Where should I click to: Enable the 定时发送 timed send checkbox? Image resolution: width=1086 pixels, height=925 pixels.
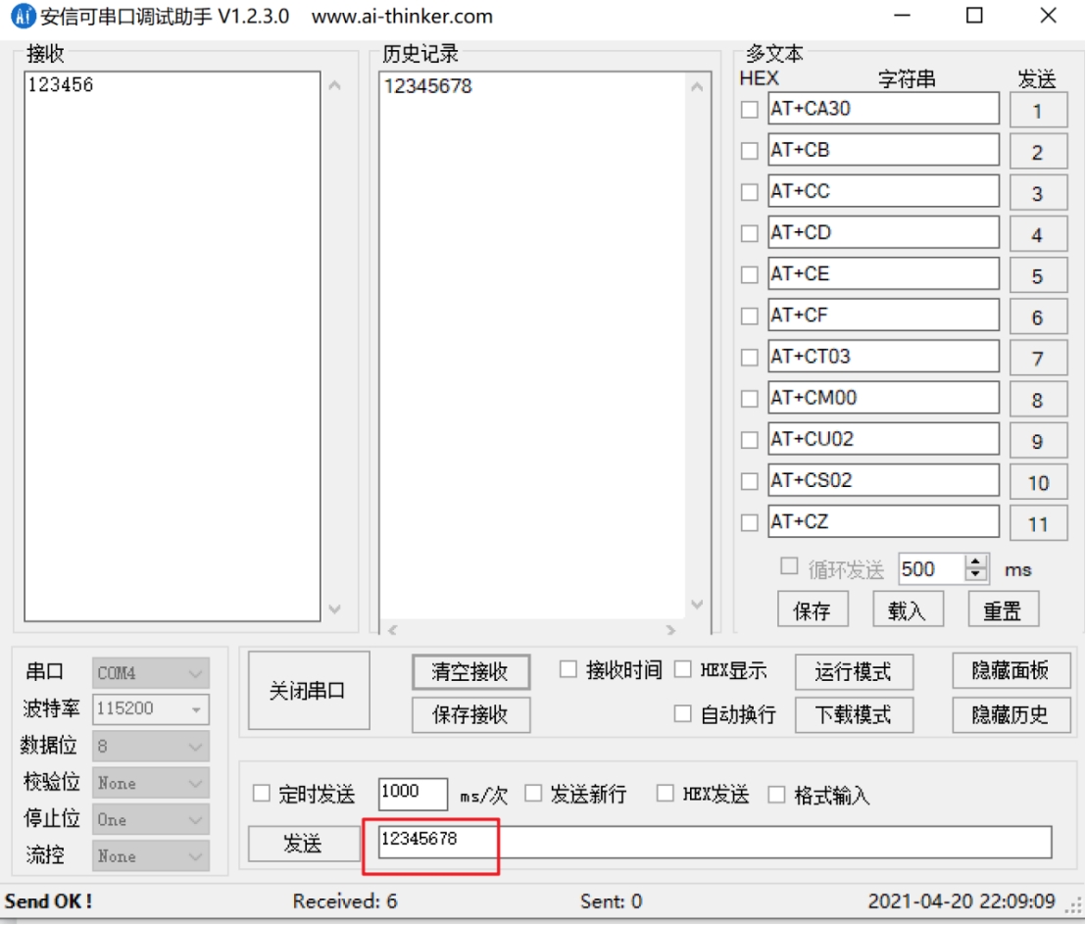tap(262, 794)
